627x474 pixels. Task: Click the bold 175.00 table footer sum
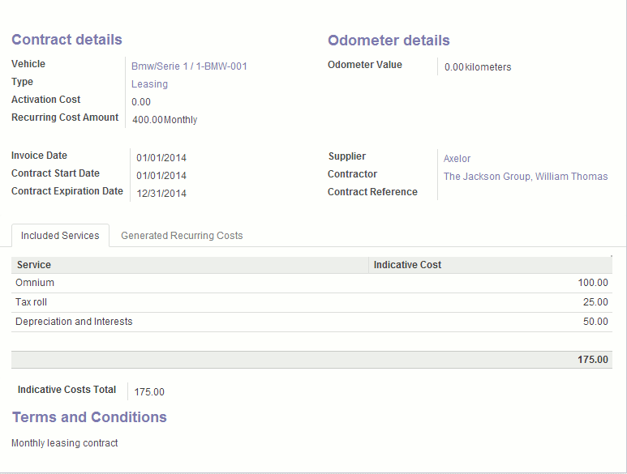[x=592, y=360]
